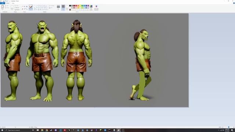Screen dimensions: 235x132
Task: Pick the red palette color
Action: (76, 6)
